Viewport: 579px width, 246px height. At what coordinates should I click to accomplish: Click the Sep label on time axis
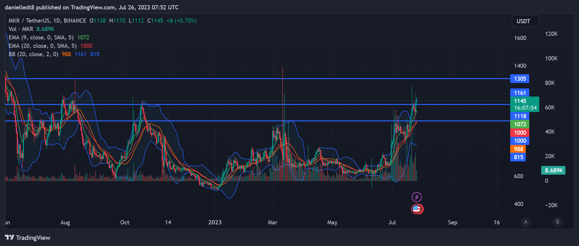point(453,222)
